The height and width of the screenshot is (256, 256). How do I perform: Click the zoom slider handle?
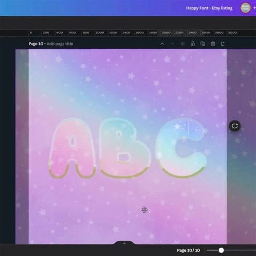pos(221,250)
